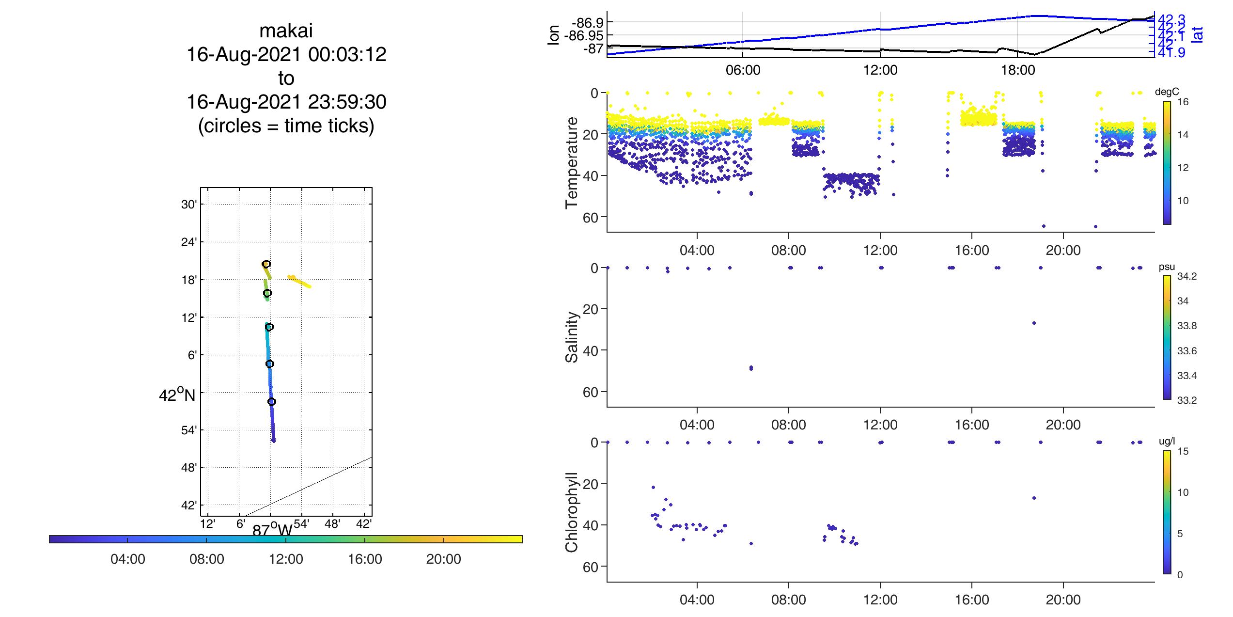The image size is (1233, 617).
Task: Click the 30' latitude tick label on the map
Action: [189, 204]
